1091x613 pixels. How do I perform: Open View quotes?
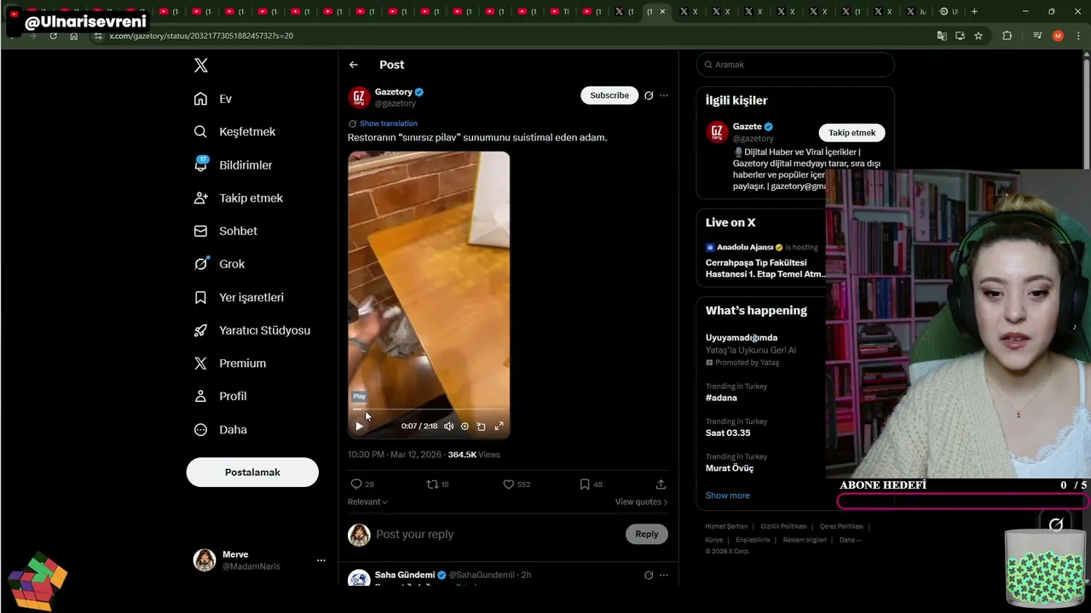641,502
